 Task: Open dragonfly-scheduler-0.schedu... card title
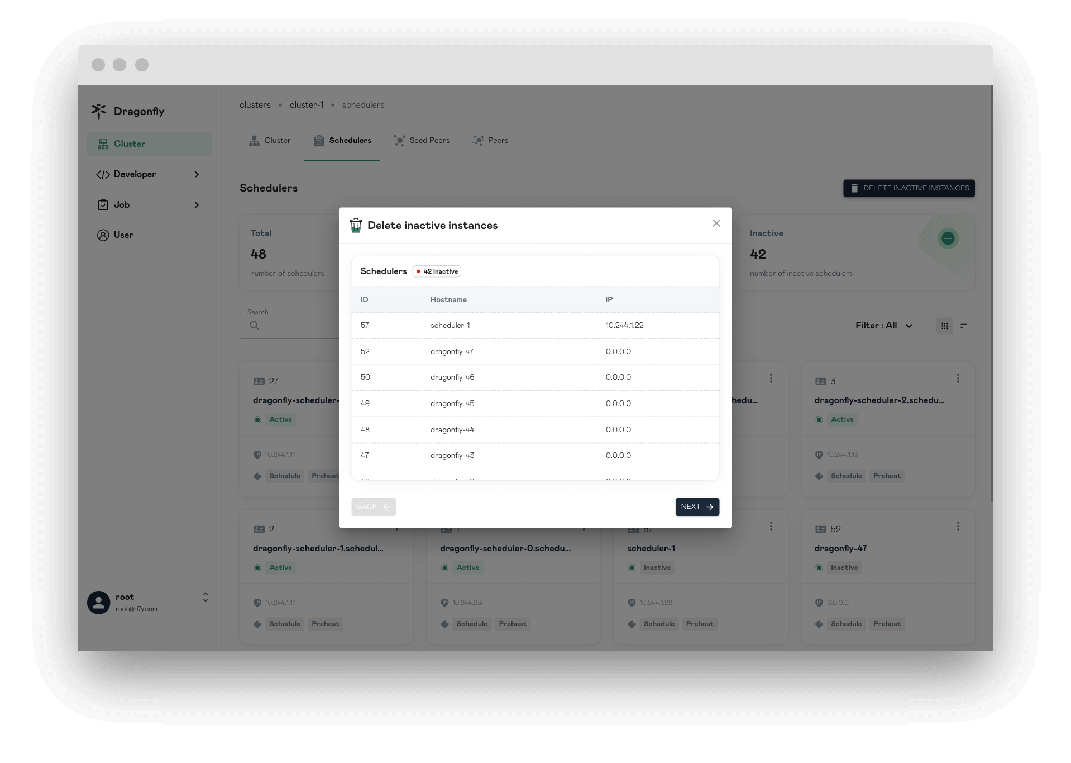(x=505, y=549)
